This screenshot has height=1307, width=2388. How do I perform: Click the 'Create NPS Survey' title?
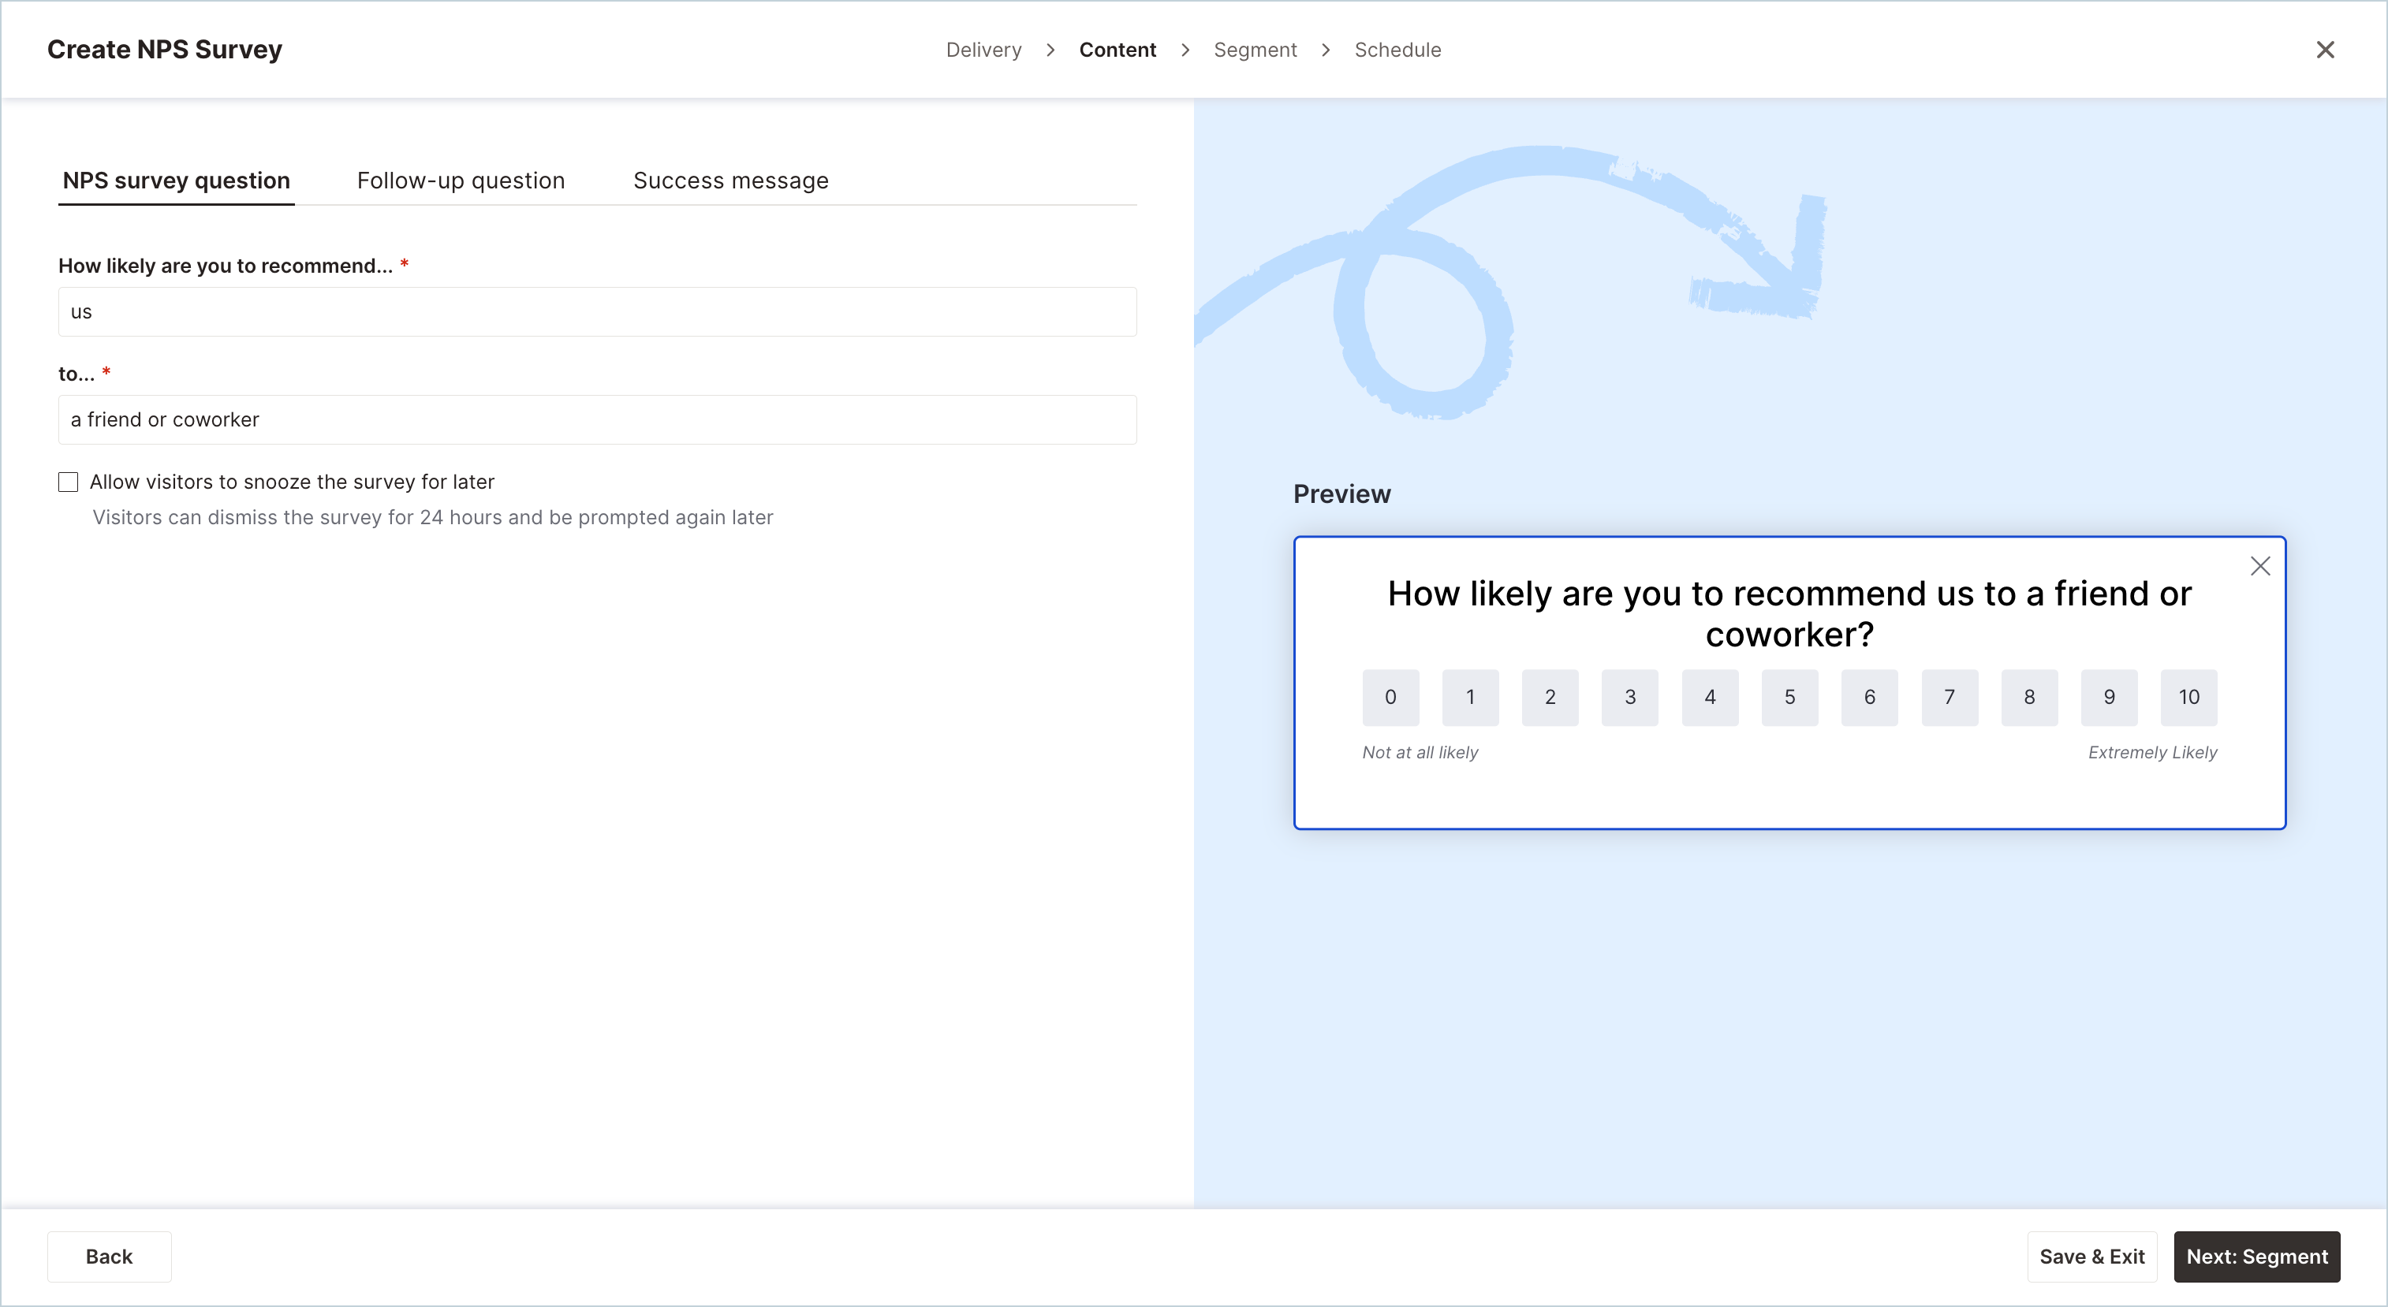pyautogui.click(x=165, y=49)
